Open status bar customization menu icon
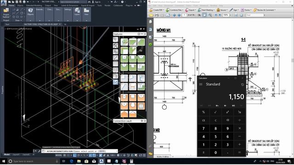The image size is (294, 165). 144,155
